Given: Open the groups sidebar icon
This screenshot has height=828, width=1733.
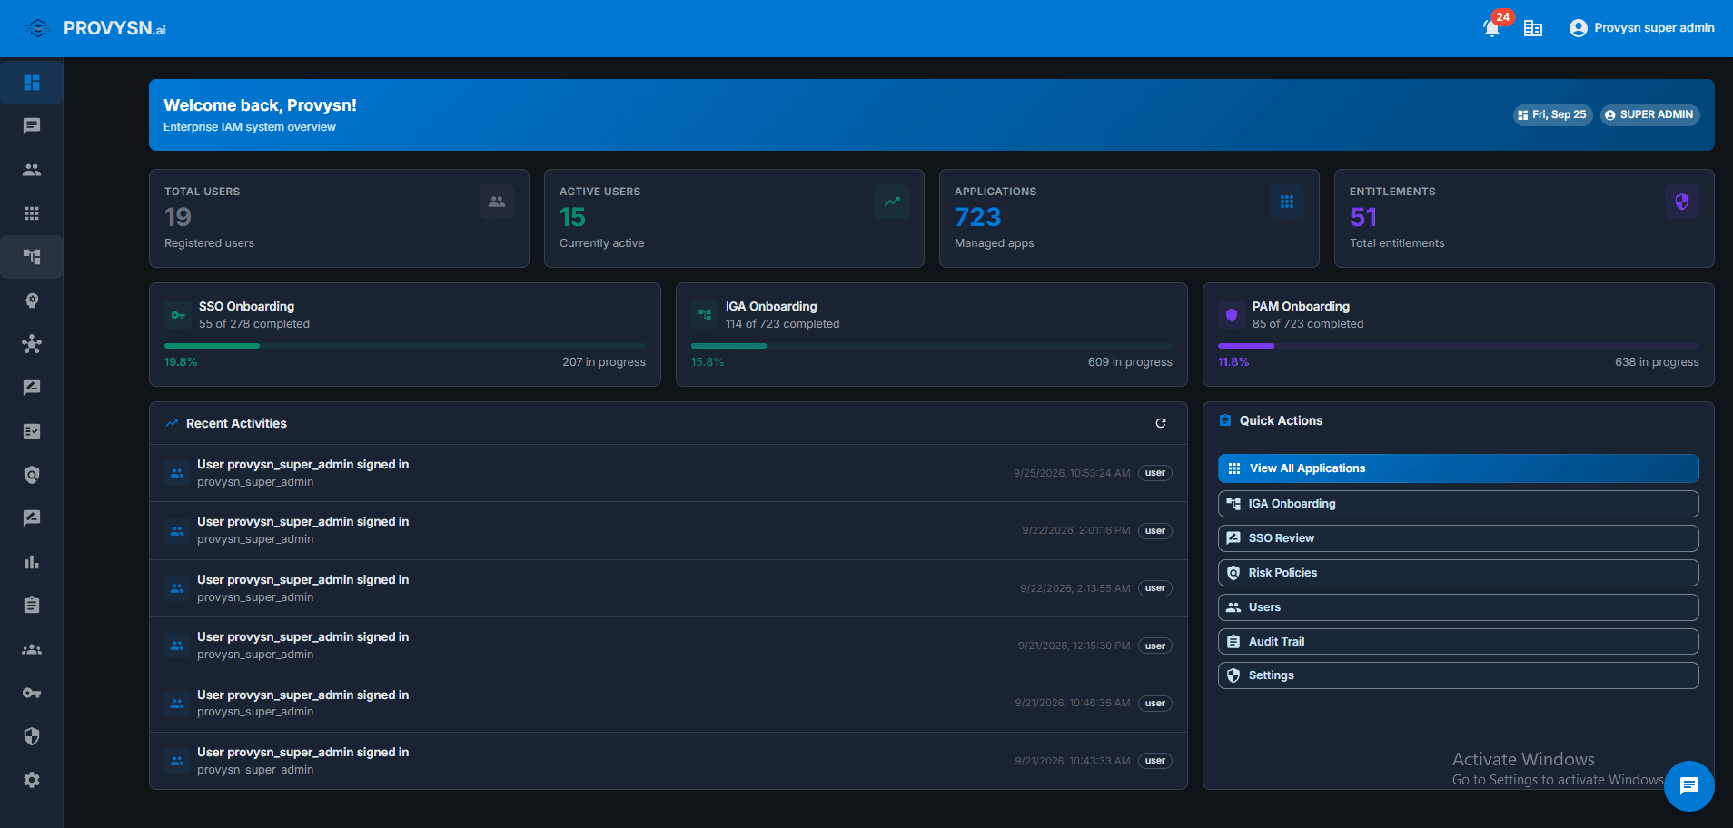Looking at the screenshot, I should (32, 649).
